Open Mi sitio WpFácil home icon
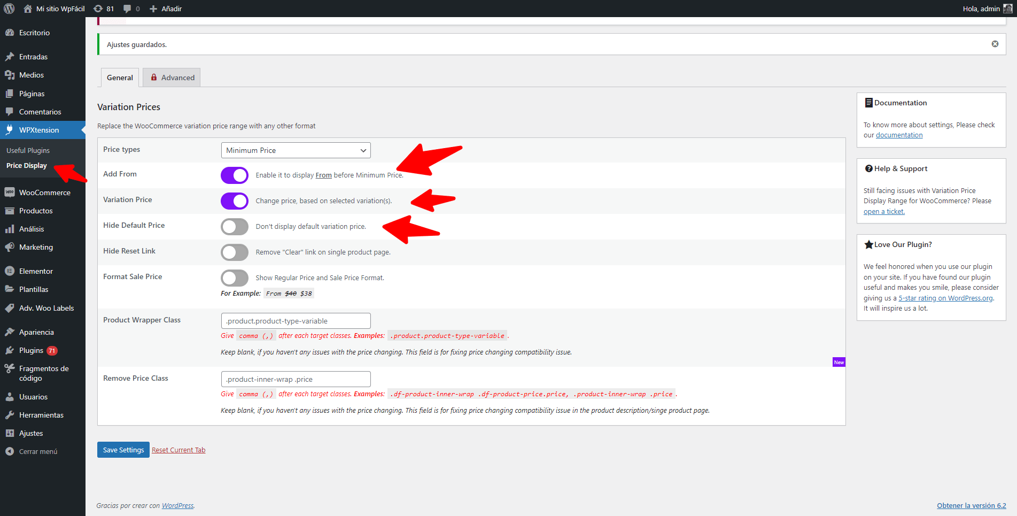The height and width of the screenshot is (516, 1017). tap(28, 9)
